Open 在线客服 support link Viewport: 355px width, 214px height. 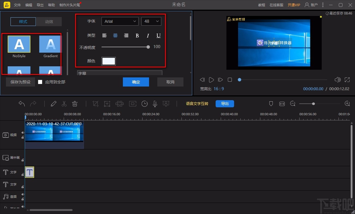tap(277, 5)
